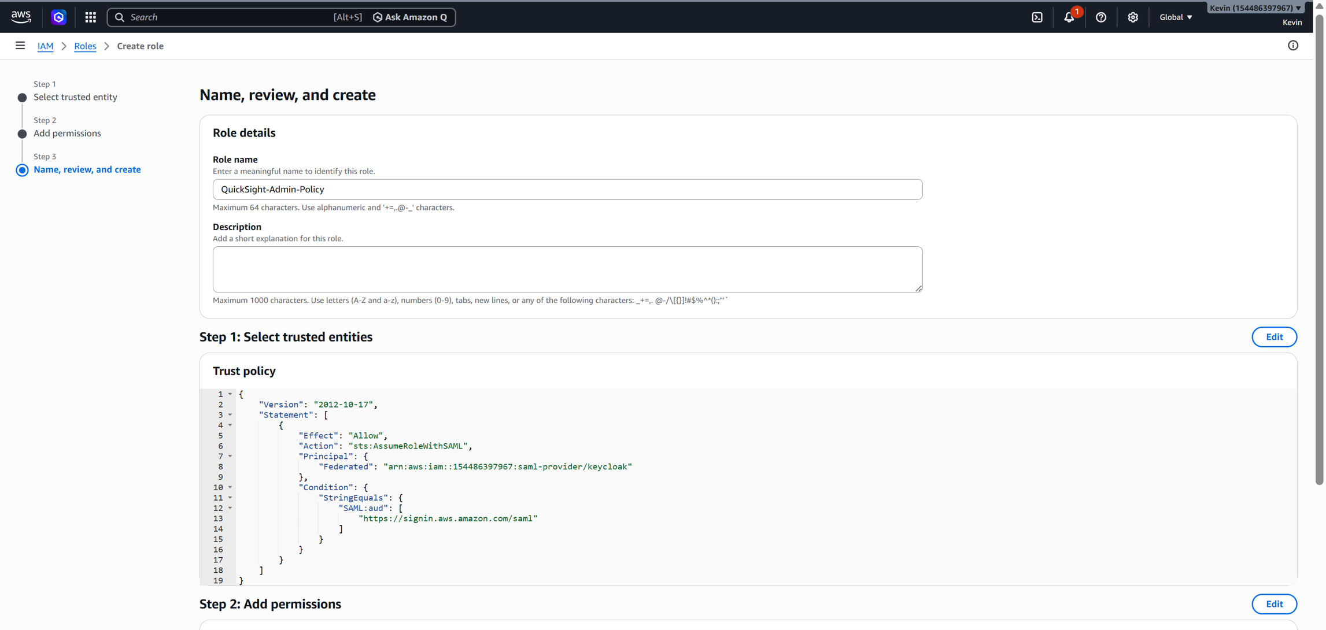Focus the Description text area
The height and width of the screenshot is (630, 1326).
567,269
